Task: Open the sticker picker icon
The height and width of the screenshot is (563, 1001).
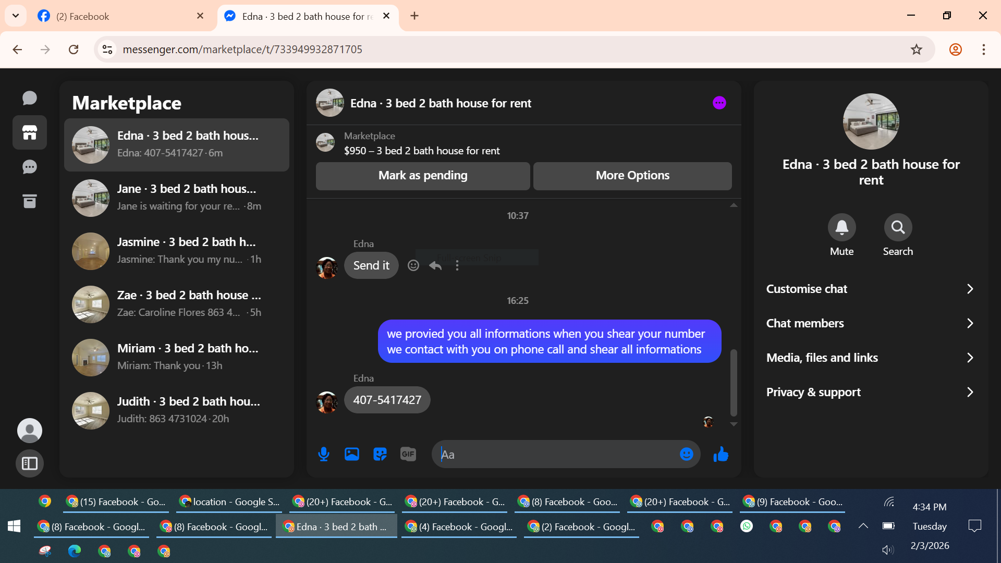Action: pos(380,454)
